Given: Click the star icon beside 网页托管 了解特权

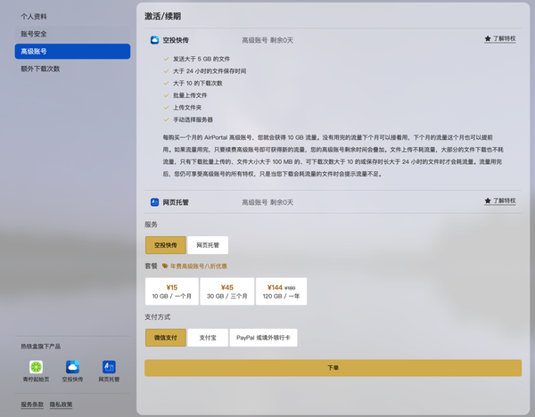Looking at the screenshot, I should click(488, 200).
